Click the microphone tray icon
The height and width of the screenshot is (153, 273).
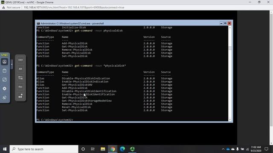tap(238, 149)
